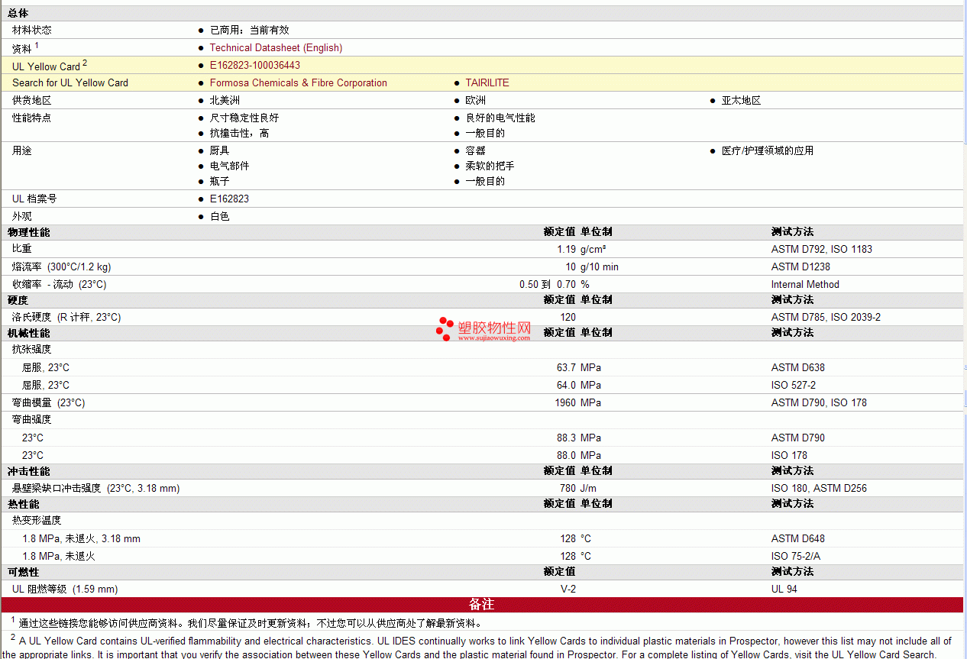Click the '0.50 到 0.70 %' shrinkage value
The image size is (967, 659).
pos(555,284)
